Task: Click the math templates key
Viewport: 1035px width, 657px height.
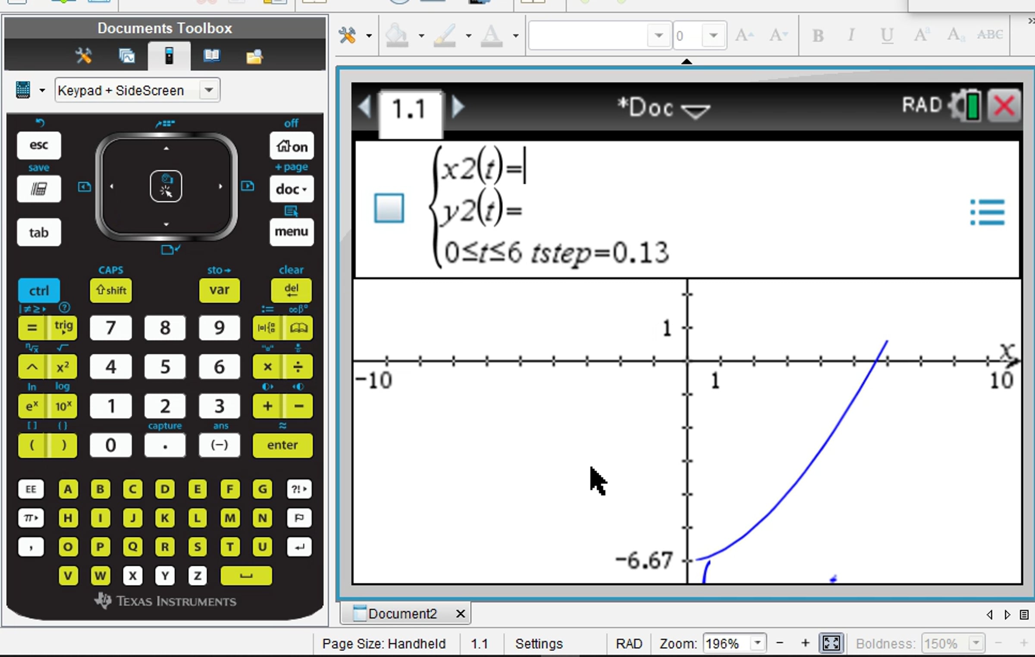Action: 267,328
